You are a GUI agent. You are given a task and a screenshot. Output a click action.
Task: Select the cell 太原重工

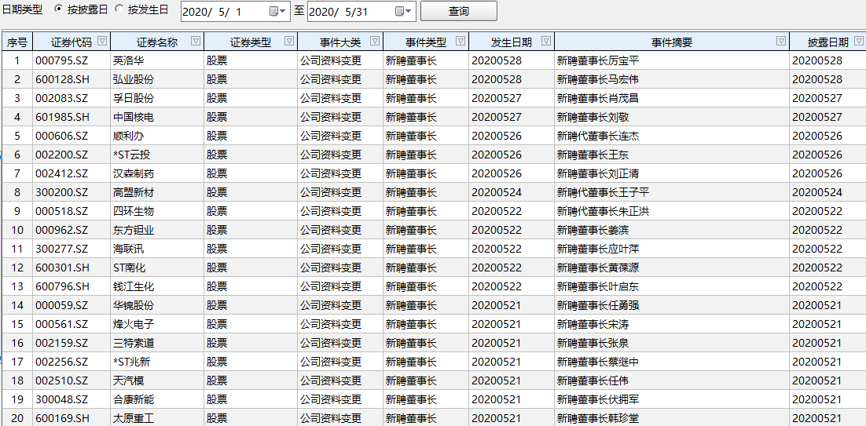point(157,418)
